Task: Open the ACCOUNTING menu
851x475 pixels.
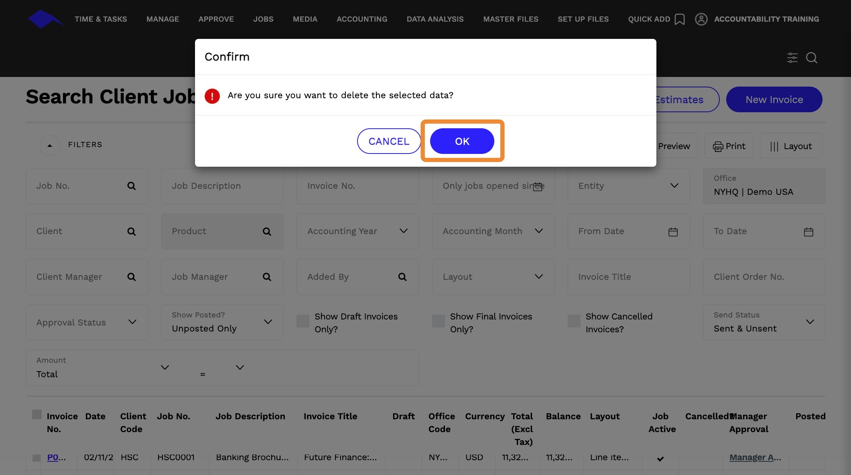Action: pos(362,19)
